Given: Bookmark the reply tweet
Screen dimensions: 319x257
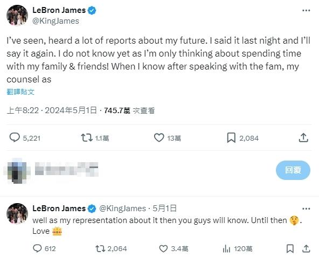Looking at the screenshot, I should [x=290, y=249].
